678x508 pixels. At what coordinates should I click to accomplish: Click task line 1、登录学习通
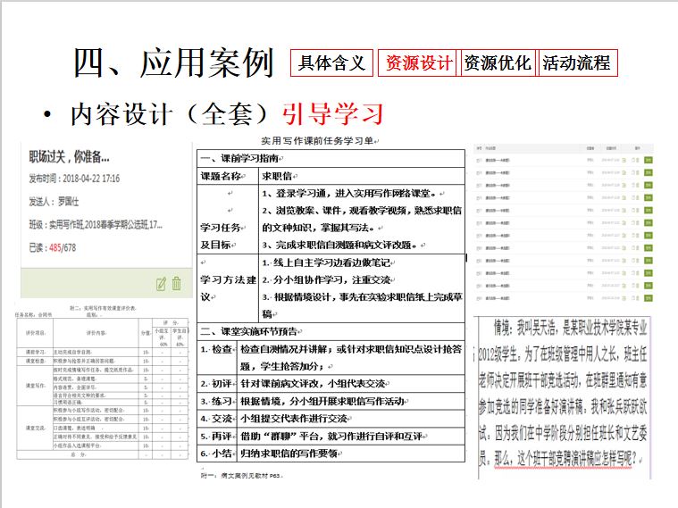click(353, 194)
